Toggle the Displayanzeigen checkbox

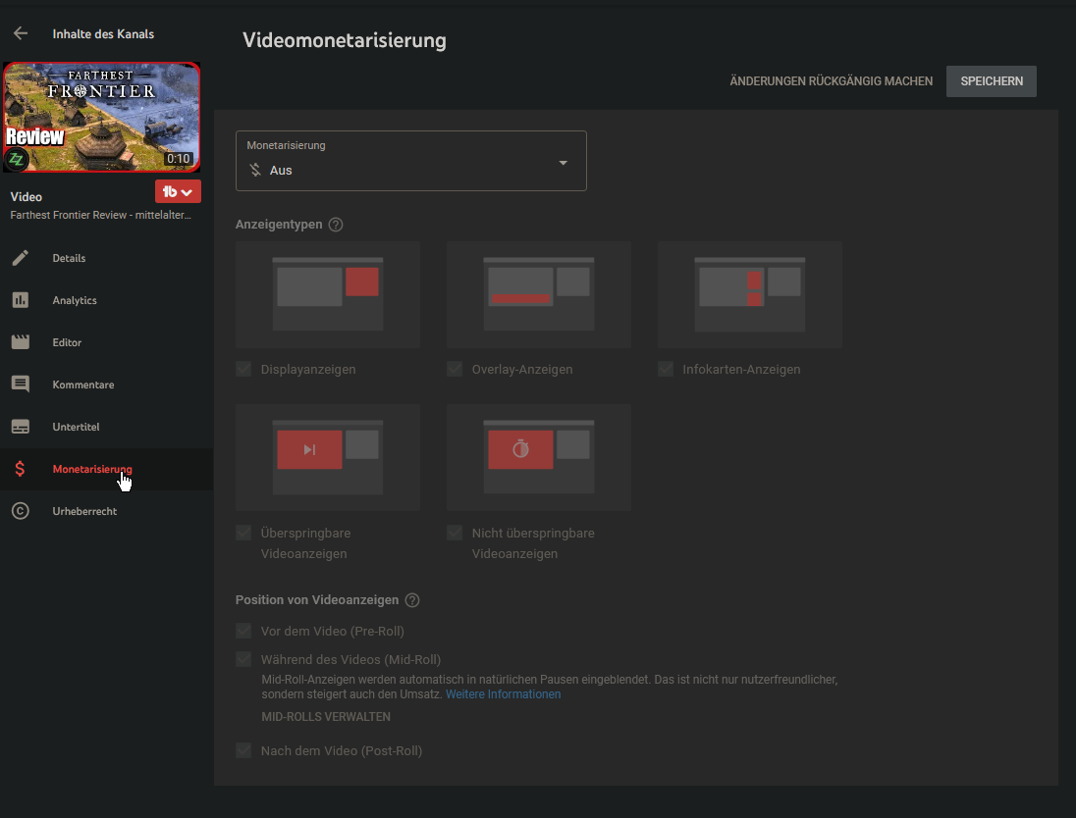click(243, 370)
